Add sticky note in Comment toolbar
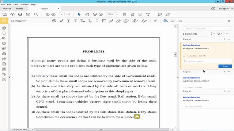Viewport: 234px width, 131px height. pyautogui.click(x=54, y=21)
